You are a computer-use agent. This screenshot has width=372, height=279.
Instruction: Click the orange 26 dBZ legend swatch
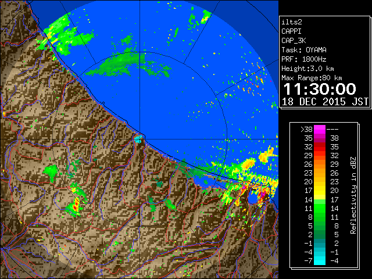pyautogui.click(x=320, y=164)
